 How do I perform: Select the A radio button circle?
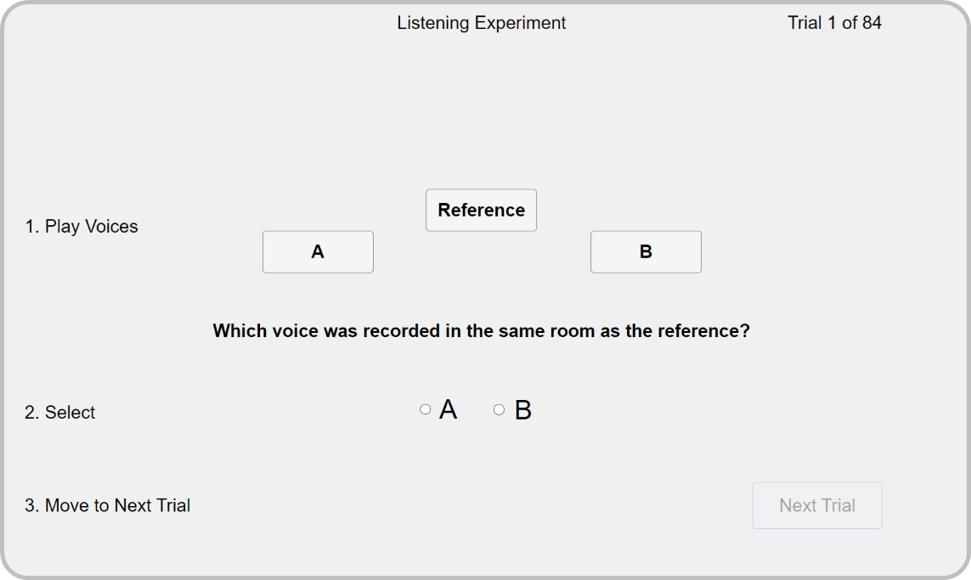pyautogui.click(x=426, y=409)
